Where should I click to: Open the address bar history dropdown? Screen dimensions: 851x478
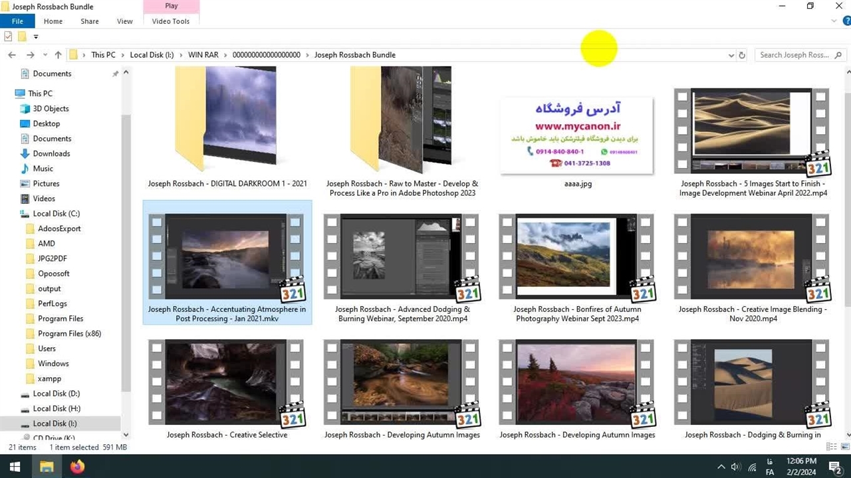coord(731,55)
